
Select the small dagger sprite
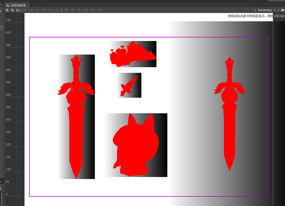[x=129, y=85]
